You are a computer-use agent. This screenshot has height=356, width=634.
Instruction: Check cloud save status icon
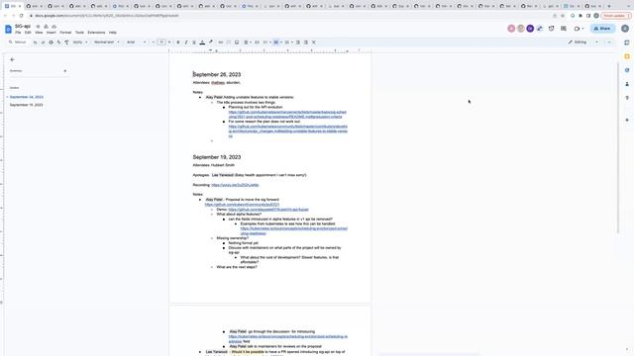(53, 27)
